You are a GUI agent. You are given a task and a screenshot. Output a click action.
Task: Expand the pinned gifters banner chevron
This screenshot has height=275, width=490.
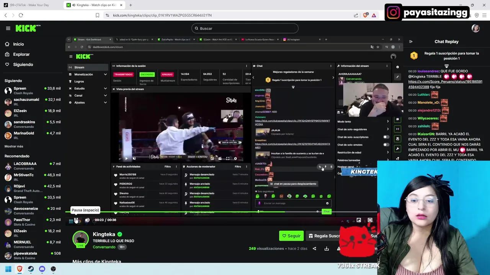tap(446, 66)
